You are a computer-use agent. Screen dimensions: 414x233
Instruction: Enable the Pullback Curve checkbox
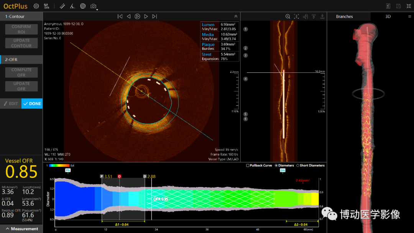(x=248, y=166)
